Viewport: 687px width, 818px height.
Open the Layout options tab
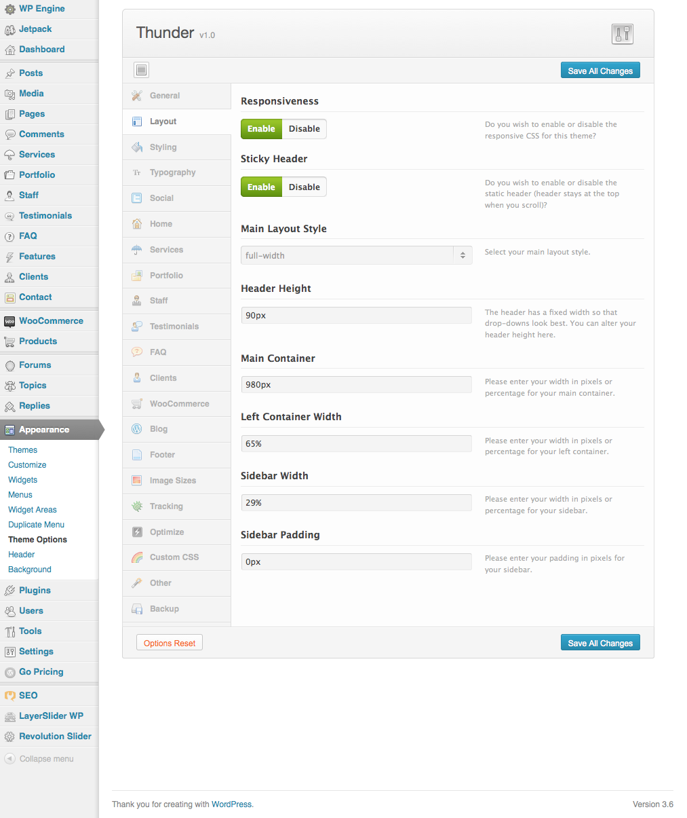point(177,122)
